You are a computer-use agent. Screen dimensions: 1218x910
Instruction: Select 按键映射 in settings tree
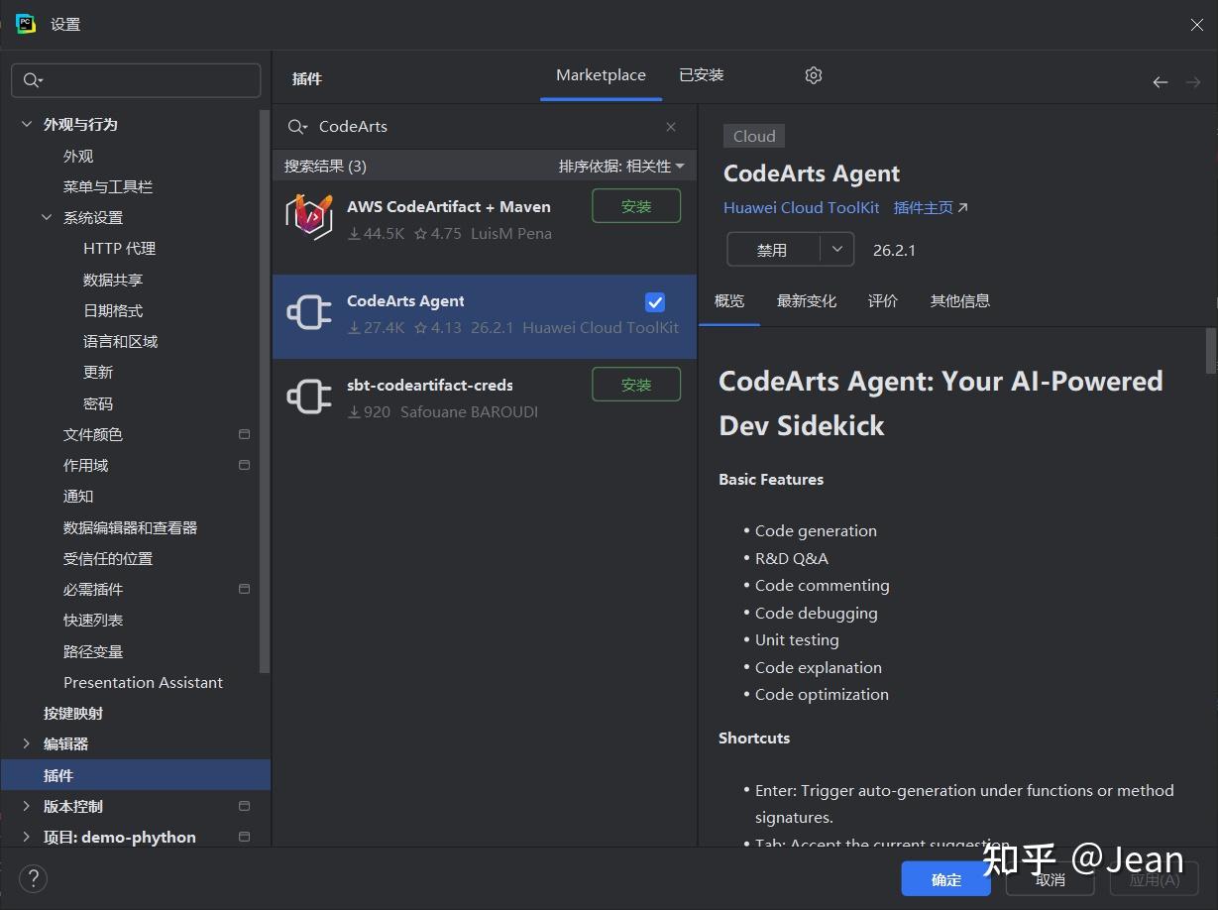point(73,714)
